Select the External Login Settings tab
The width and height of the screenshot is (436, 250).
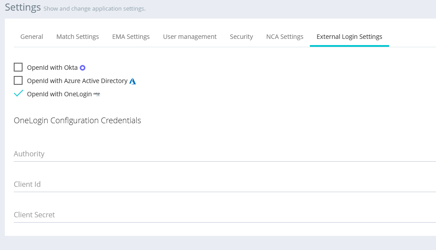tap(349, 37)
